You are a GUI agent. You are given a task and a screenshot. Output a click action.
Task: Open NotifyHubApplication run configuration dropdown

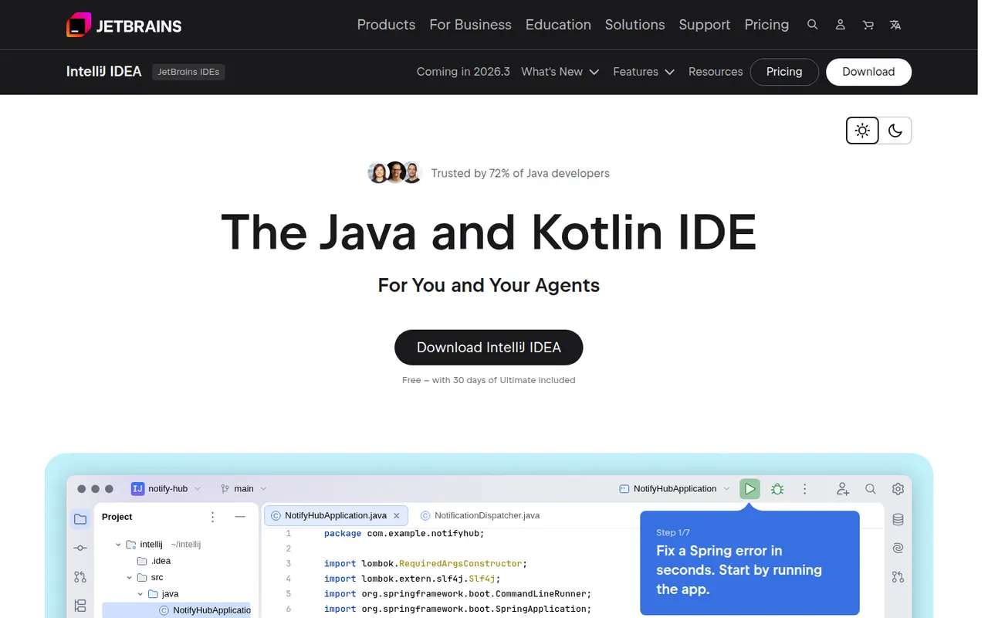pyautogui.click(x=726, y=489)
